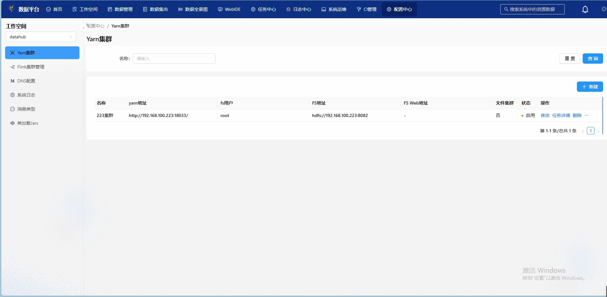The image size is (607, 297).
Task: Click 删除 for 223集群 row
Action: coord(577,115)
